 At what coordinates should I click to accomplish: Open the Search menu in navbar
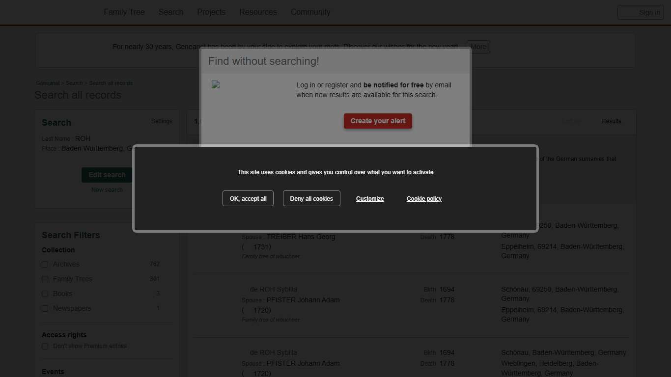pos(171,12)
